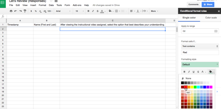This screenshot has height=109, width=221.
Task: Click the Redo arrow icon
Action: coord(20,11)
